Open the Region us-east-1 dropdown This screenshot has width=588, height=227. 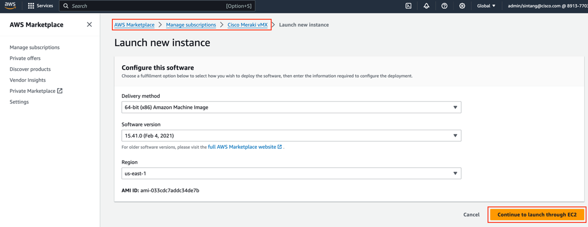tap(291, 174)
